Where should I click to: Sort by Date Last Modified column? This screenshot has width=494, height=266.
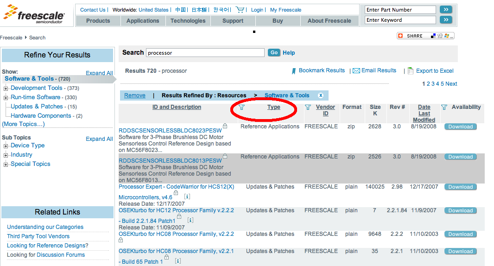pos(424,114)
